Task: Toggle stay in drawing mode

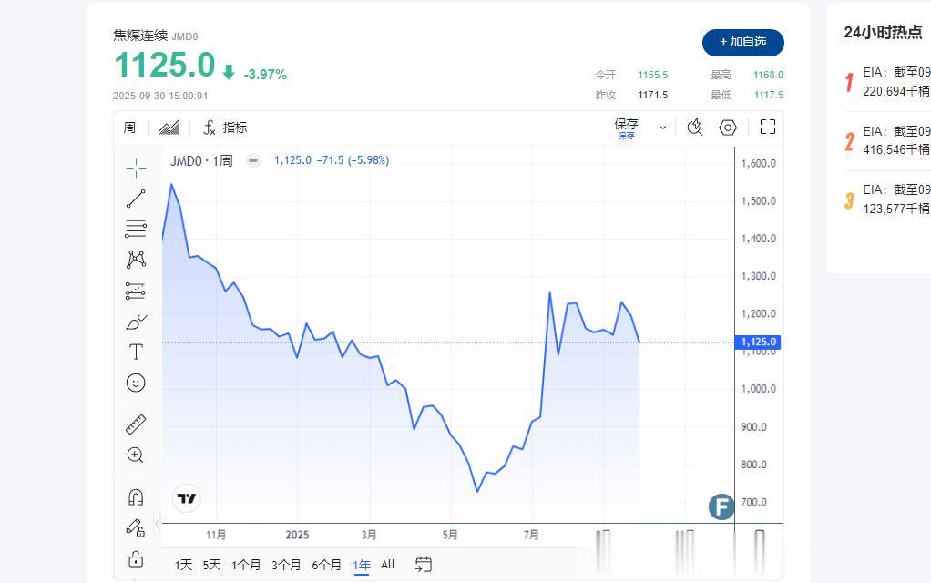Action: (136, 527)
